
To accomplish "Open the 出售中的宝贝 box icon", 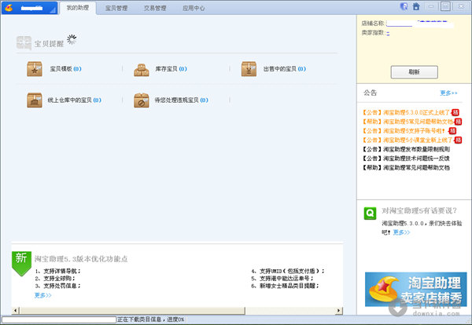I will tap(249, 69).
